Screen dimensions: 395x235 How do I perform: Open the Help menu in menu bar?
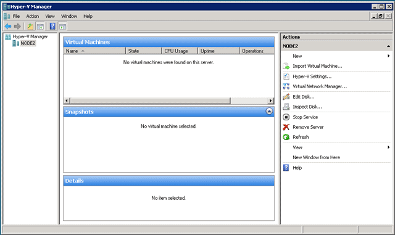tap(88, 17)
